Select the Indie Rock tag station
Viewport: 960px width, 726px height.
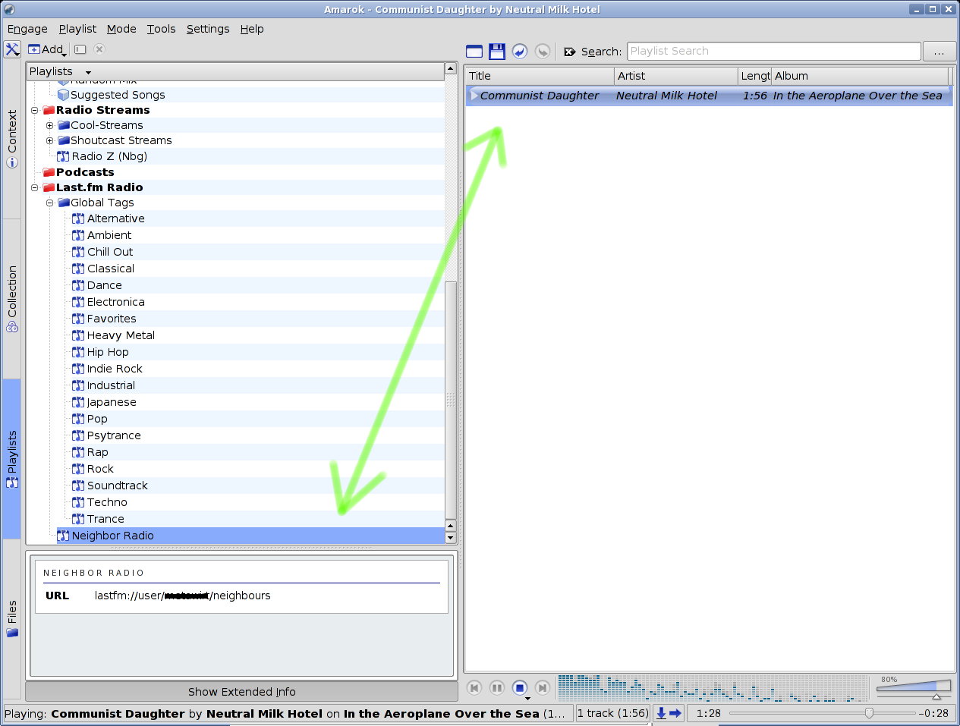(115, 369)
